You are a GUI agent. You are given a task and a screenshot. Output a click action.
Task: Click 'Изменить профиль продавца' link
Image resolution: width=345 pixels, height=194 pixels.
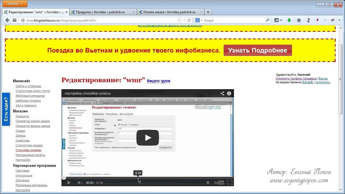[x=296, y=78]
